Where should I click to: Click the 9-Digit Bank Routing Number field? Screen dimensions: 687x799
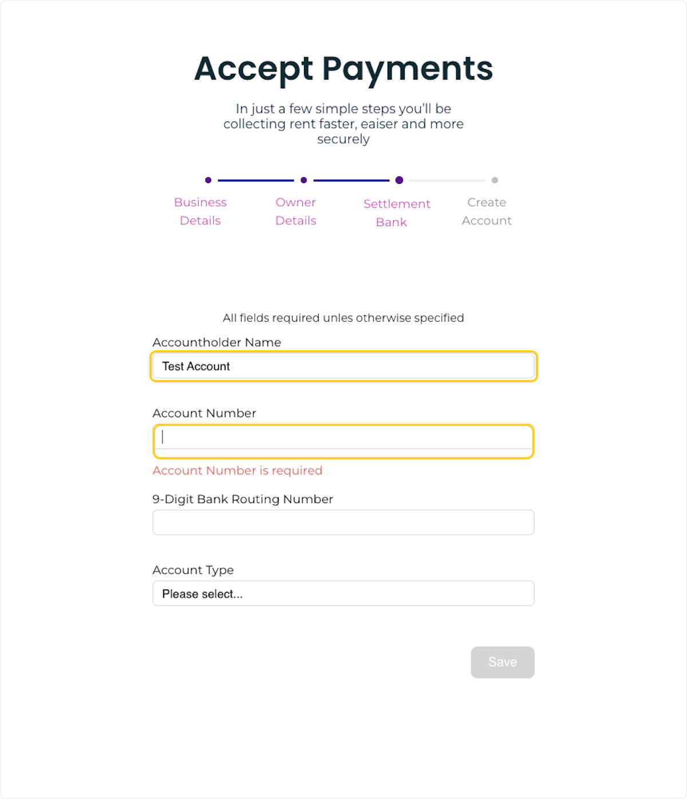342,522
